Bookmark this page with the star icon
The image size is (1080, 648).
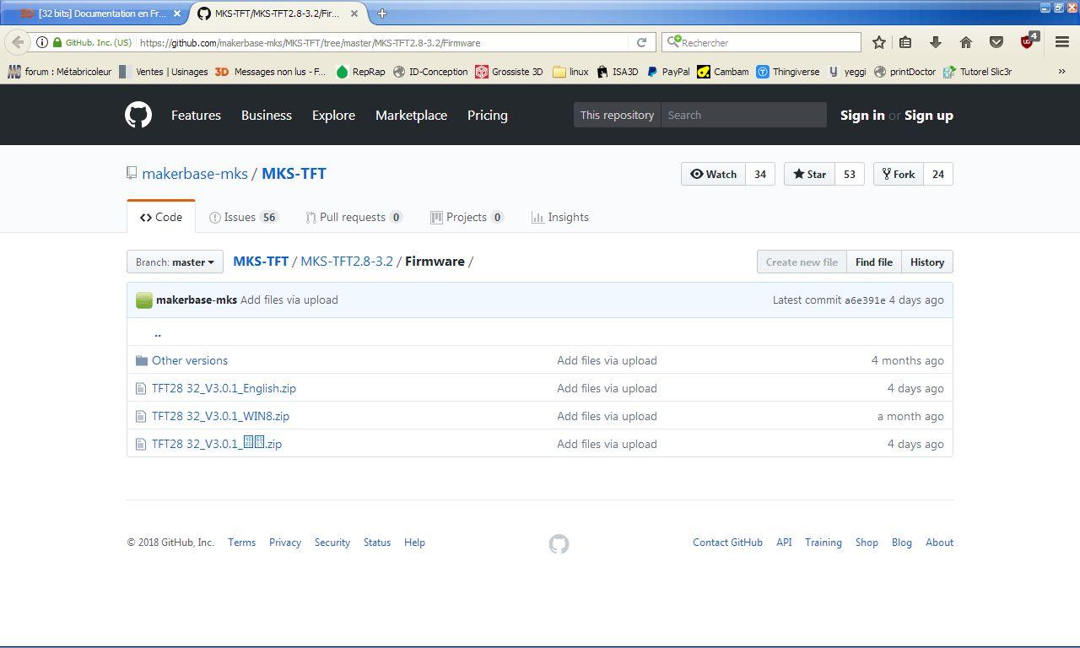click(x=878, y=42)
